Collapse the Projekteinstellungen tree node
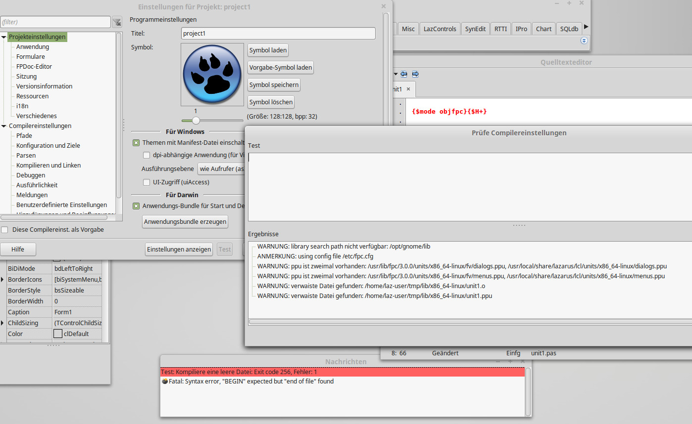692x424 pixels. [x=4, y=37]
